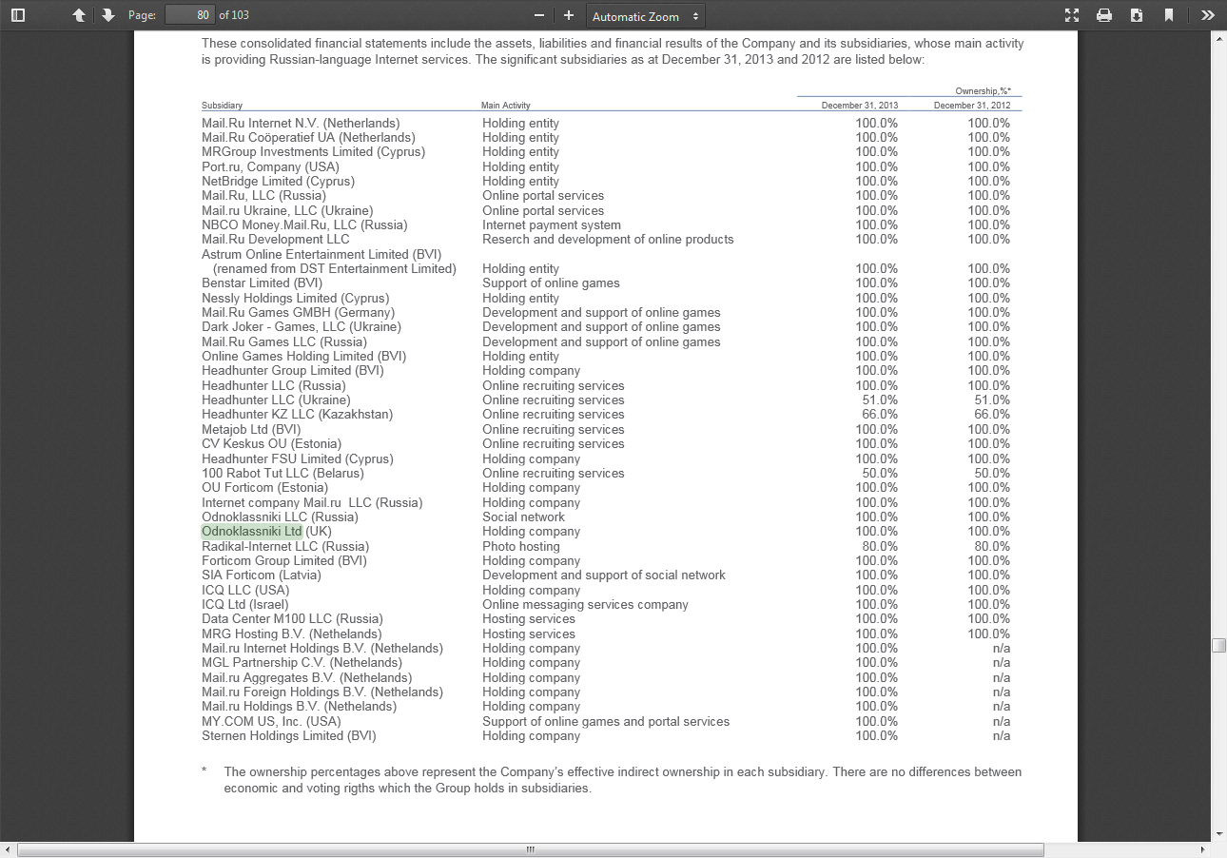
Task: Download the PDF file
Action: 1137,15
